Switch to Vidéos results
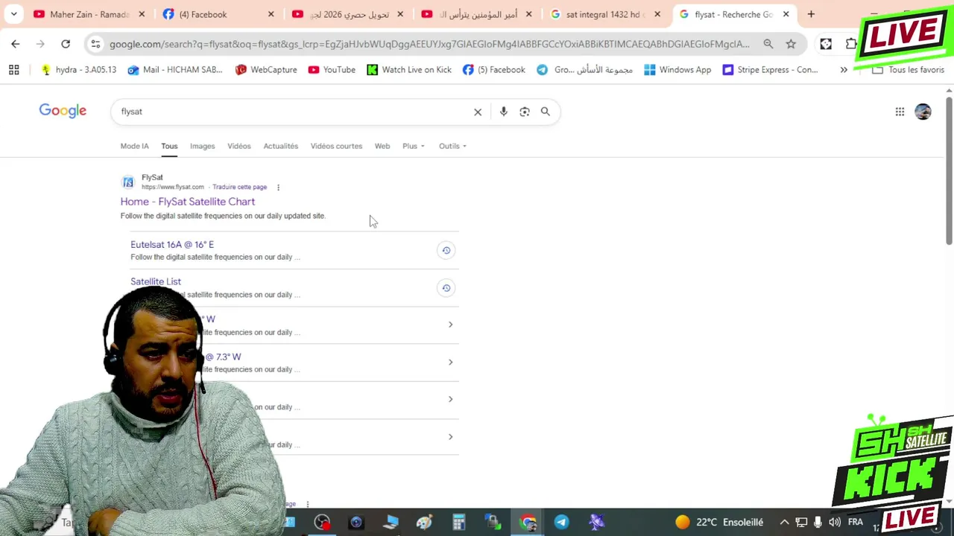 (238, 146)
